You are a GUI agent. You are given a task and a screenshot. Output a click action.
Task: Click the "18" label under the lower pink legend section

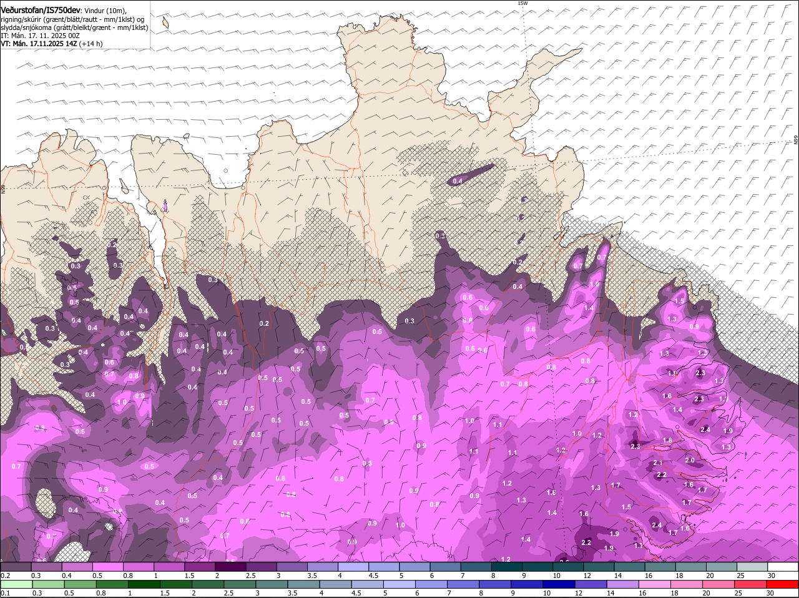point(674,593)
